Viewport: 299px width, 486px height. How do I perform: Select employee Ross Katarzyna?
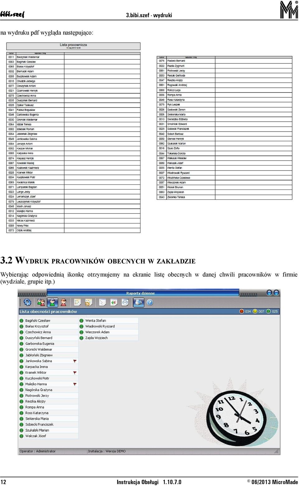[x=37, y=413]
